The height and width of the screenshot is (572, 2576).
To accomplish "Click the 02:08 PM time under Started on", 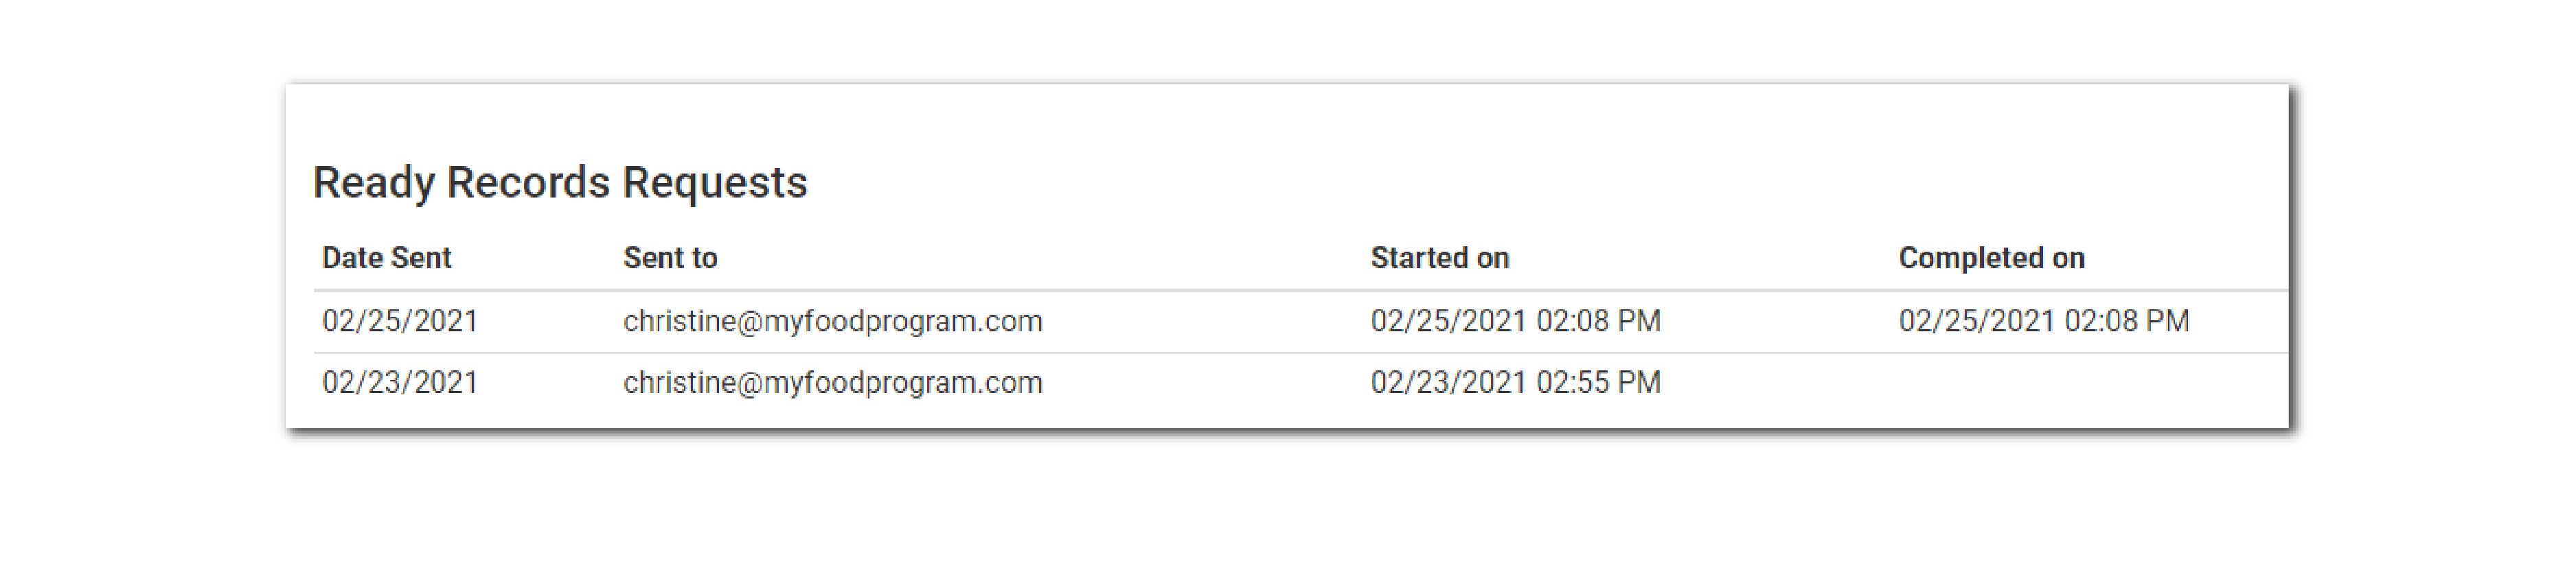I will (1598, 322).
